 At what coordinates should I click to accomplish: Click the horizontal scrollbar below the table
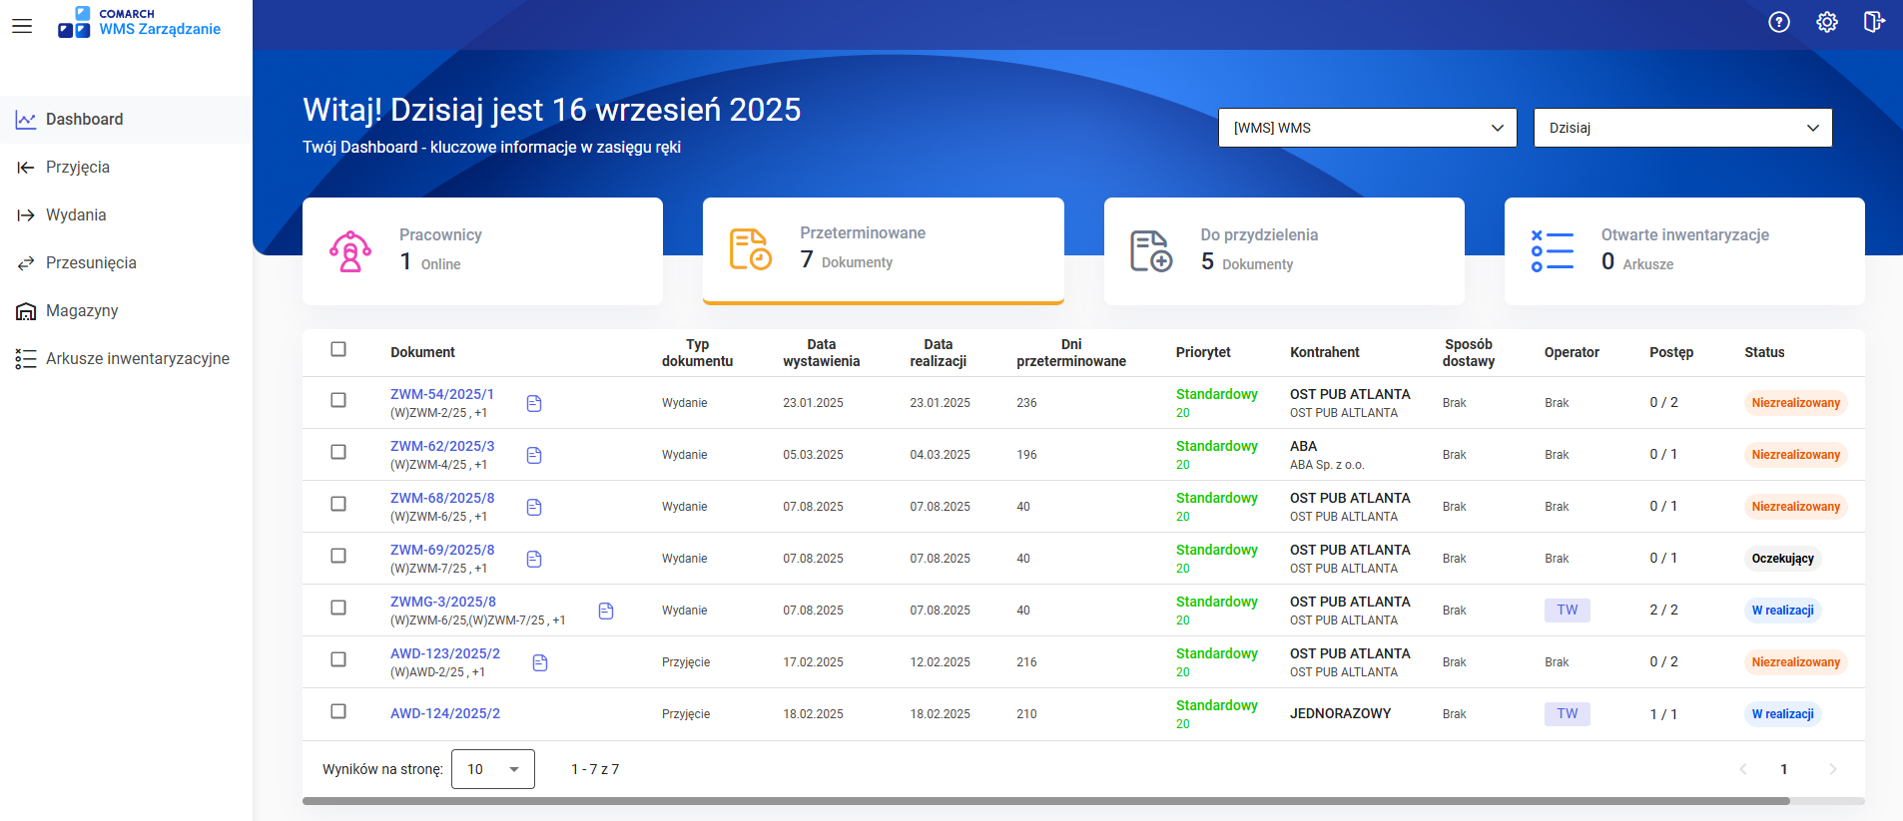pyautogui.click(x=1045, y=800)
